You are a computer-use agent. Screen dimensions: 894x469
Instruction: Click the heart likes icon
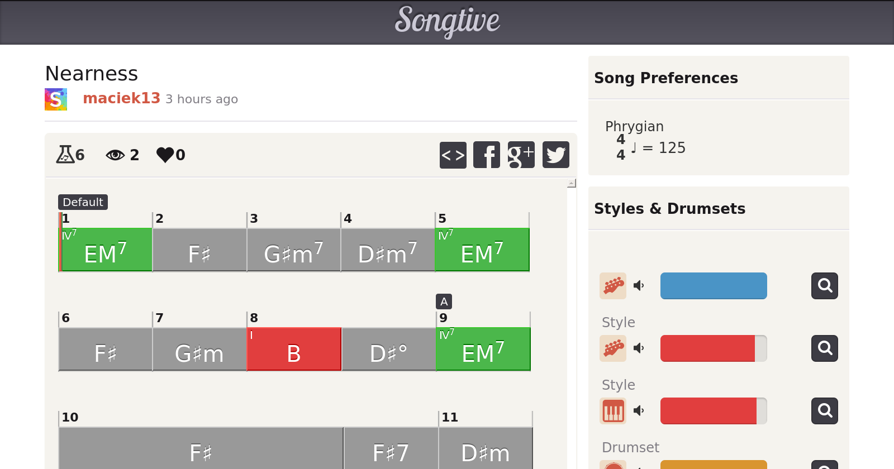165,155
